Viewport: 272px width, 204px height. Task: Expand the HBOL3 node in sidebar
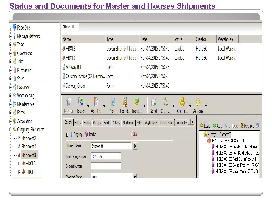(x=19, y=172)
